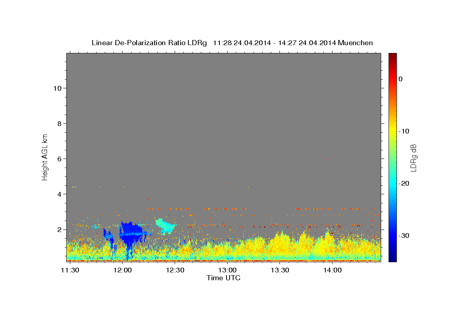Viewport: 471px width, 314px height.
Task: Click the height tick label 10
Action: 57,88
